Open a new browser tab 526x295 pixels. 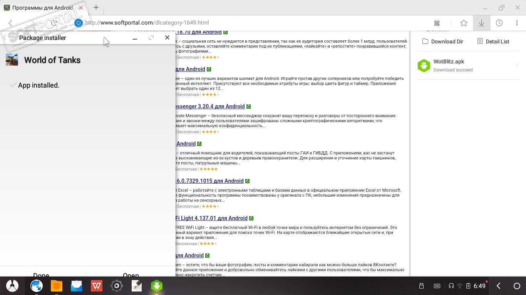tap(96, 7)
